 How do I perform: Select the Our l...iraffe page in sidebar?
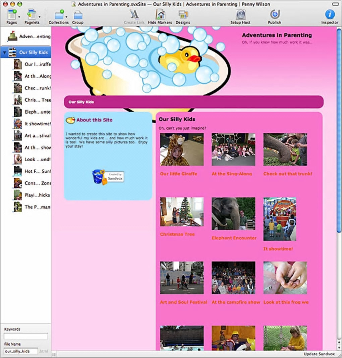coord(32,64)
